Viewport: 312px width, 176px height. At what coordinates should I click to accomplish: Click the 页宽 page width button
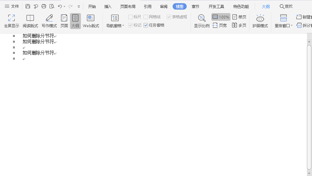click(220, 25)
